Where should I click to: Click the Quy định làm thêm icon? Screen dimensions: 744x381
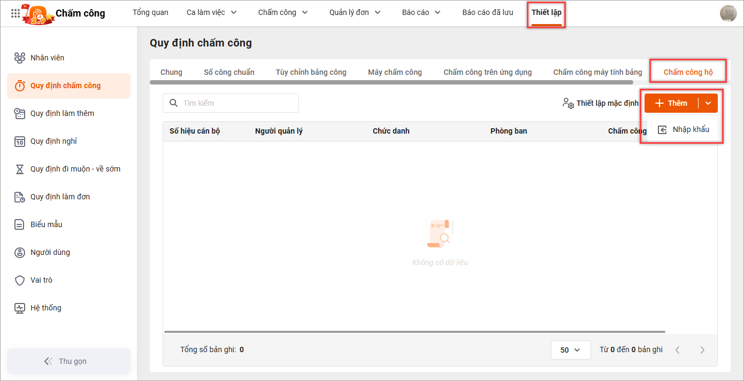[x=20, y=113]
